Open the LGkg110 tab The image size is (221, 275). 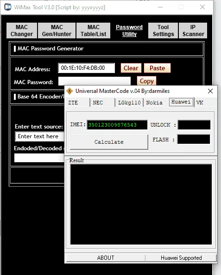[129, 103]
